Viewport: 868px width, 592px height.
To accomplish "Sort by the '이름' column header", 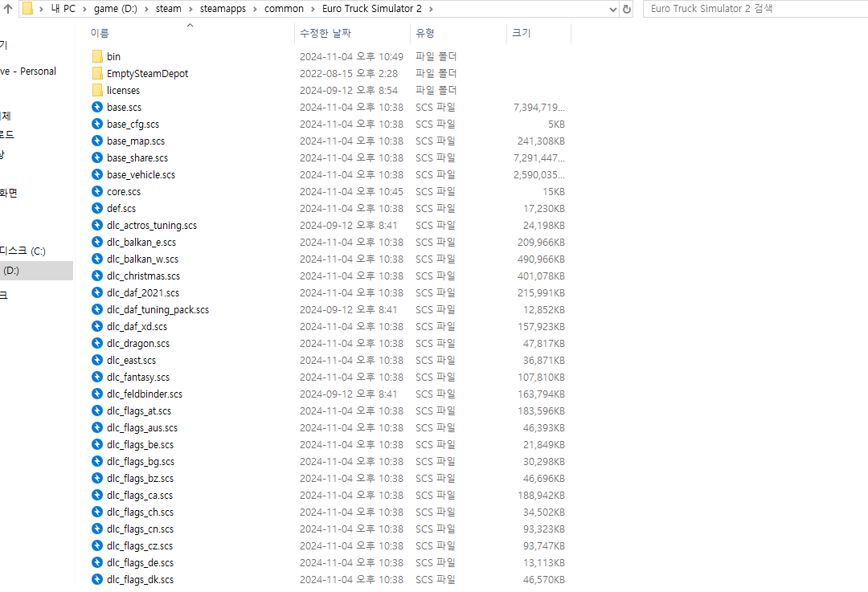I will (x=100, y=33).
